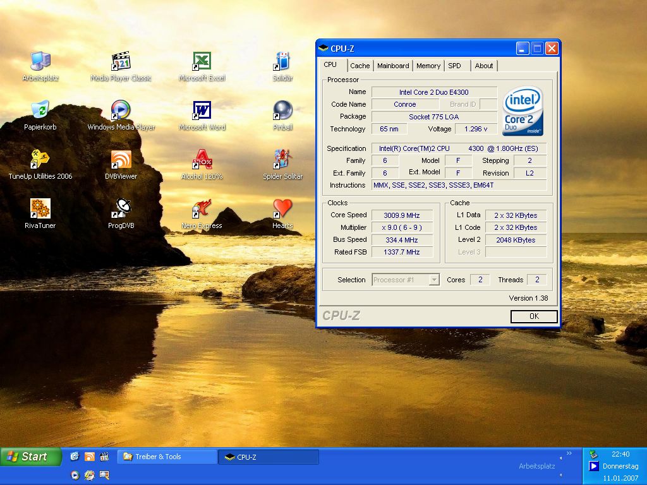Click the Instructions field MMX, SSE, SSE2
This screenshot has width=647, height=485.
pyautogui.click(x=459, y=185)
